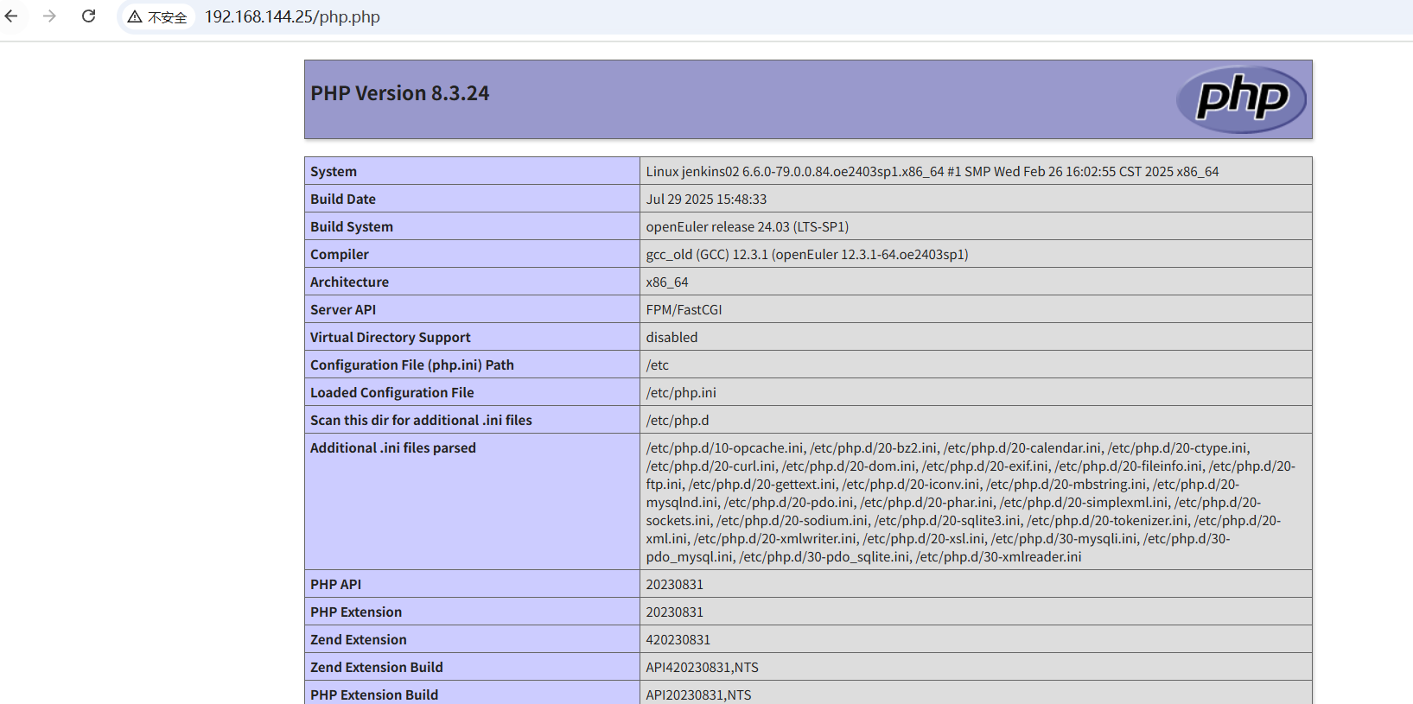Select the API420230831,NTS value
The image size is (1413, 704).
click(x=703, y=668)
